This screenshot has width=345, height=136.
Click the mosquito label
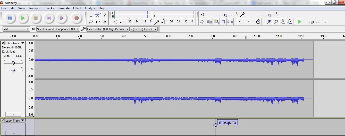pyautogui.click(x=227, y=122)
